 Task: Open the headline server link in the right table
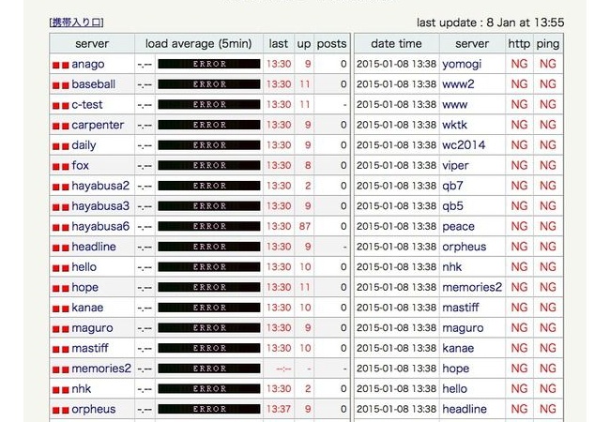click(465, 409)
